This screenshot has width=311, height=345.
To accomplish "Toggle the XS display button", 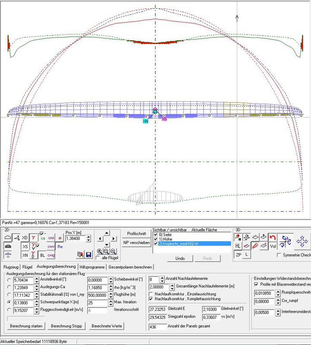I will (25, 246).
